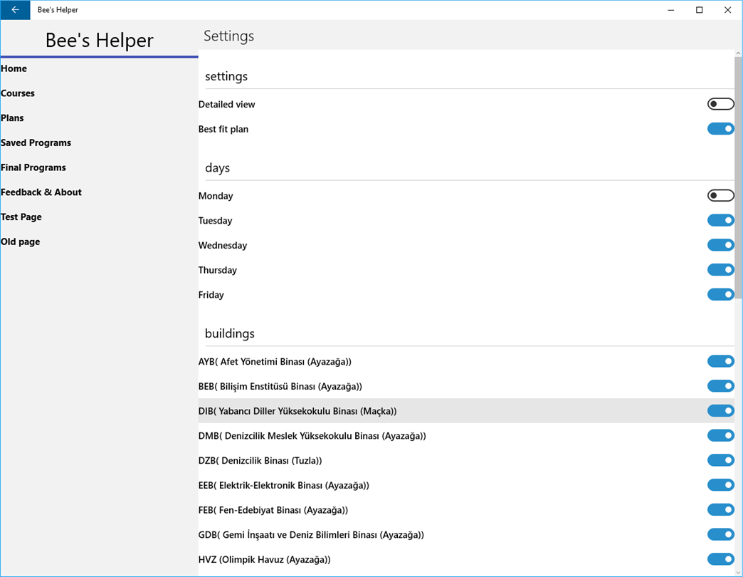Image resolution: width=743 pixels, height=577 pixels.
Task: Go to Courses in the sidebar
Action: tap(18, 93)
